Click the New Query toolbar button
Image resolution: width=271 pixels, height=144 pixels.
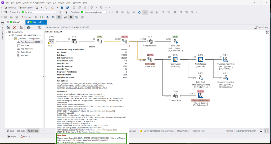tap(26, 8)
